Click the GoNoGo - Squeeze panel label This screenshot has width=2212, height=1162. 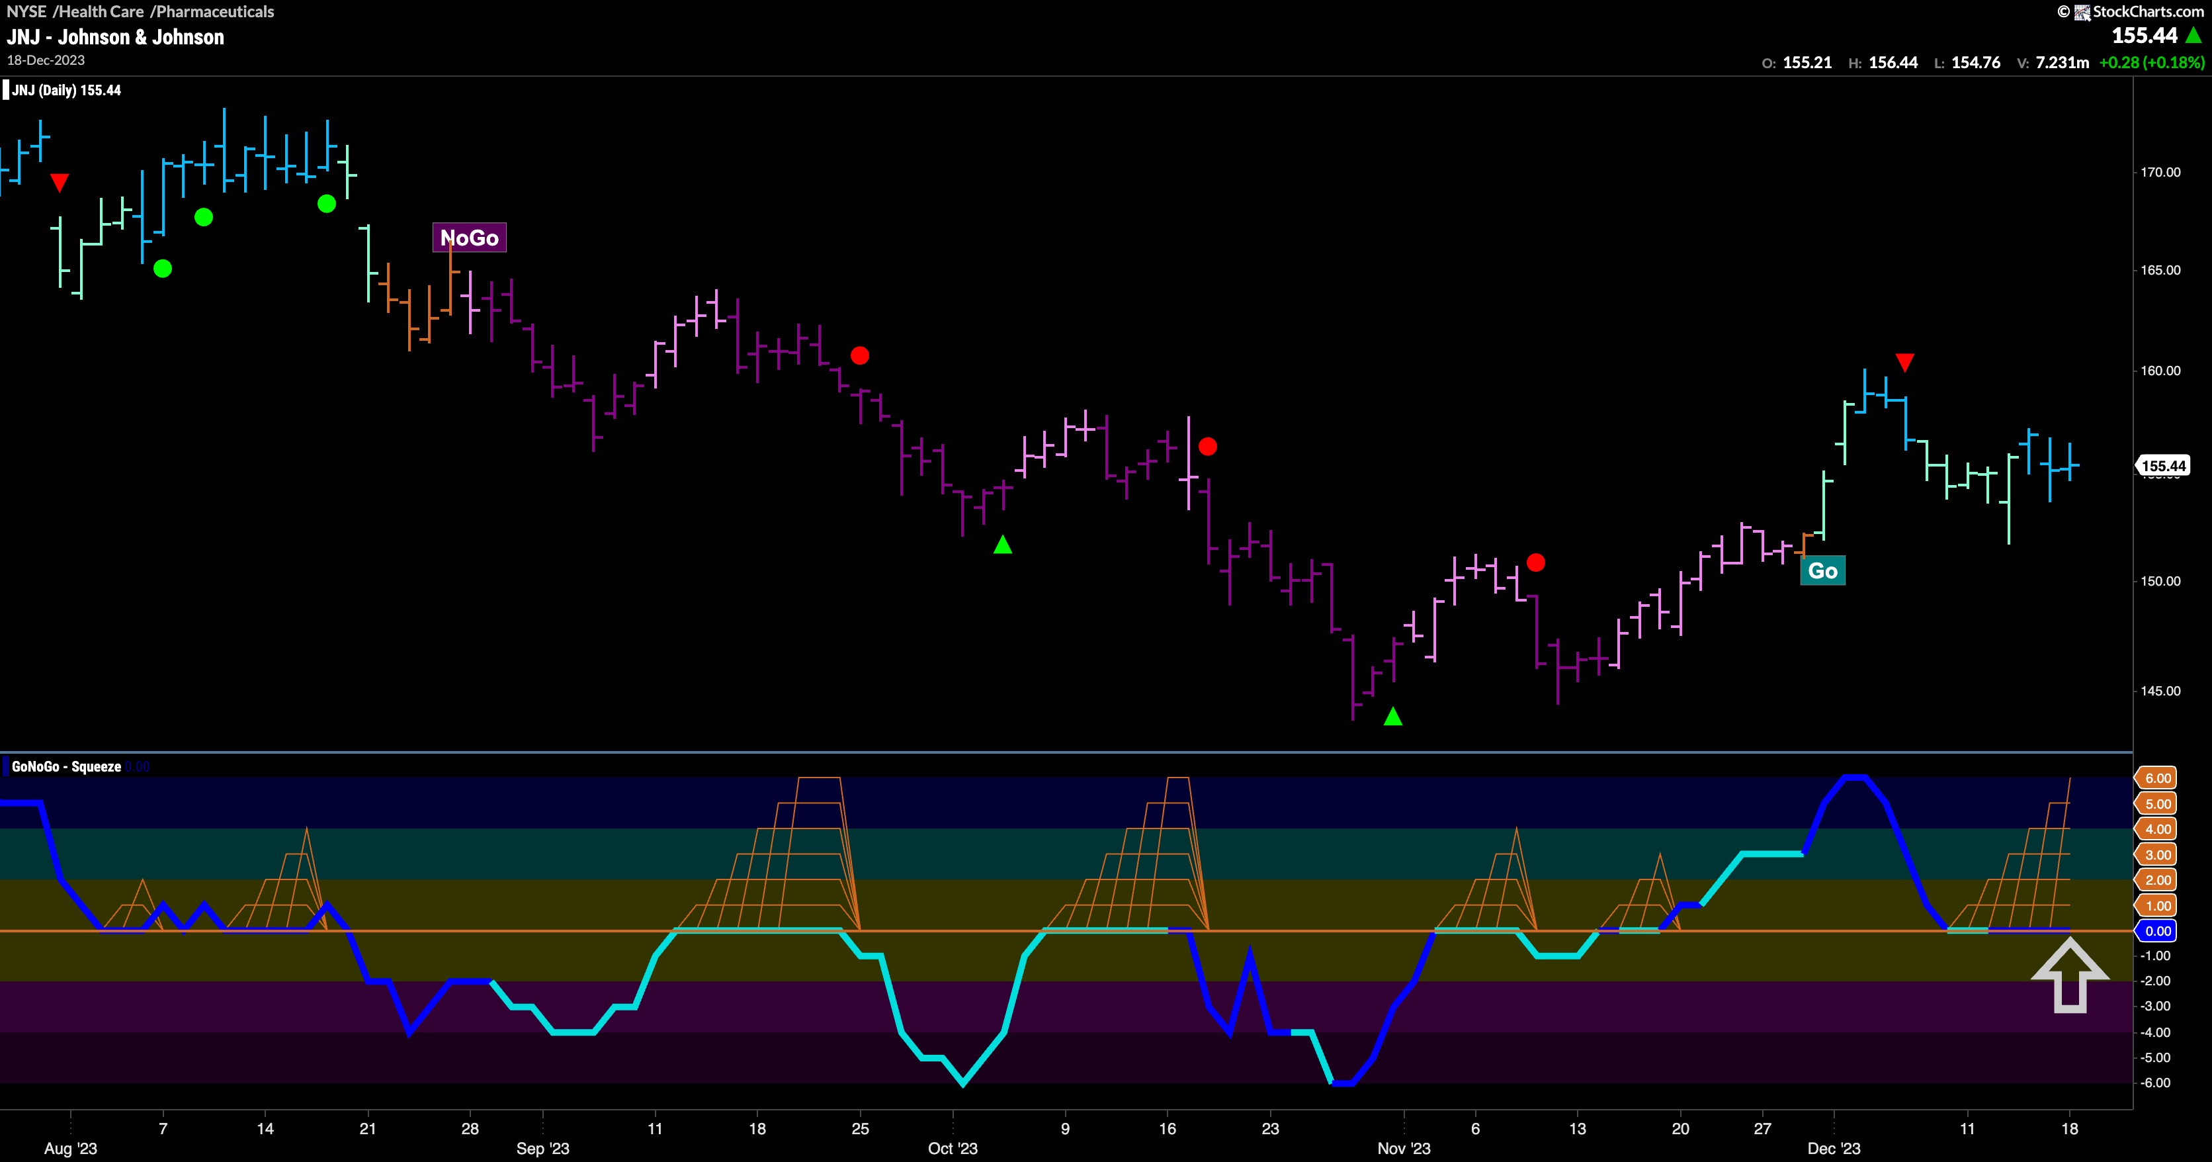click(66, 767)
